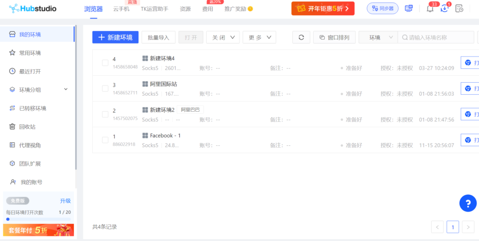Switch to the 云手机 tab
Image resolution: width=479 pixels, height=241 pixels.
(x=121, y=9)
